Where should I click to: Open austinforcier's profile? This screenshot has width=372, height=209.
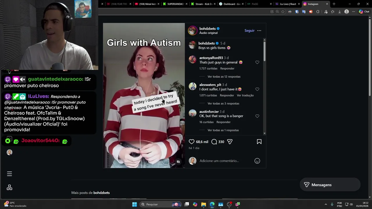(209, 111)
